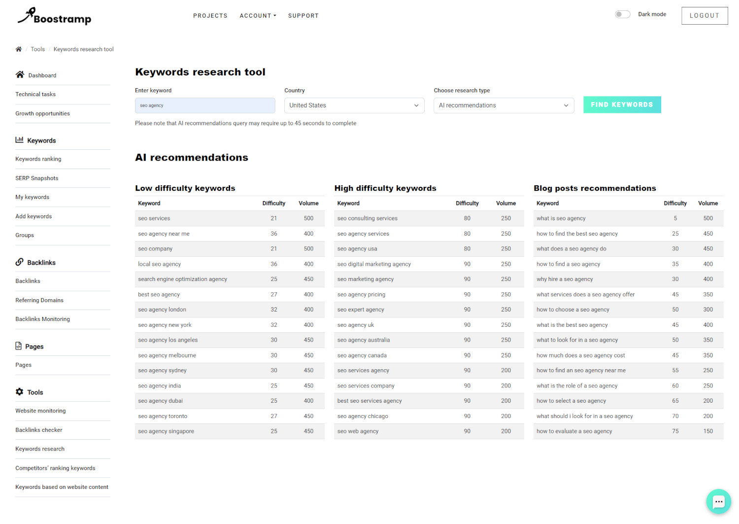Toggle the Dark mode switch
Screen dimensions: 739x524
[x=622, y=14]
